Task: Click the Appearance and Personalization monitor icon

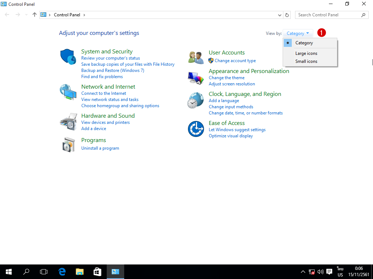Action: coord(196,77)
